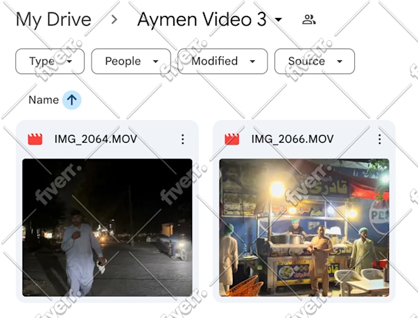Click the video icon of IMG_2066.MOV
Viewport: 418px width, 318px height.
click(232, 139)
